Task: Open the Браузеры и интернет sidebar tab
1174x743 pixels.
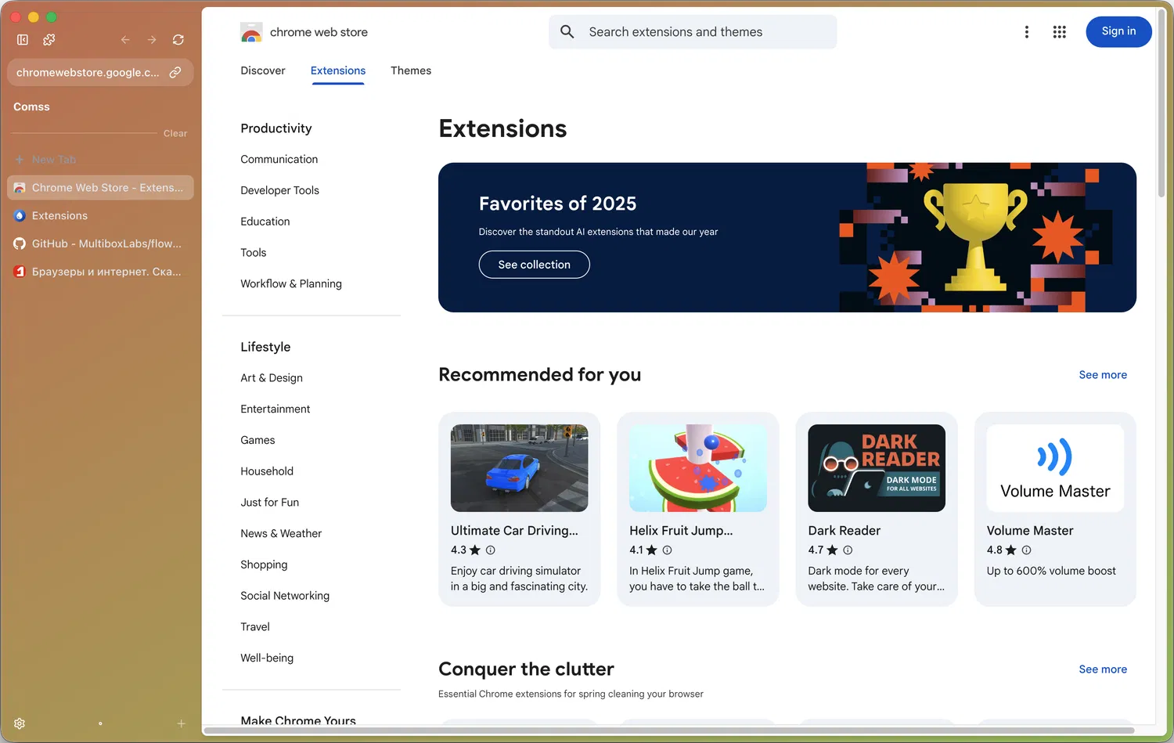Action: coord(100,272)
